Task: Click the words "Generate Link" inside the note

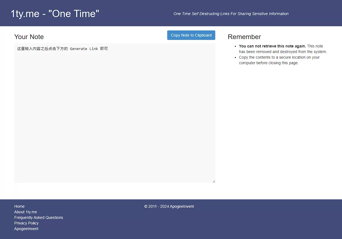Action: click(x=84, y=49)
